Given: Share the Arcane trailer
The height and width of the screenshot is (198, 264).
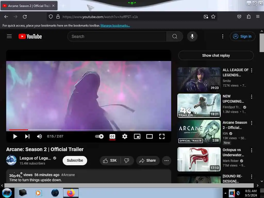Looking at the screenshot, I should 147,161.
